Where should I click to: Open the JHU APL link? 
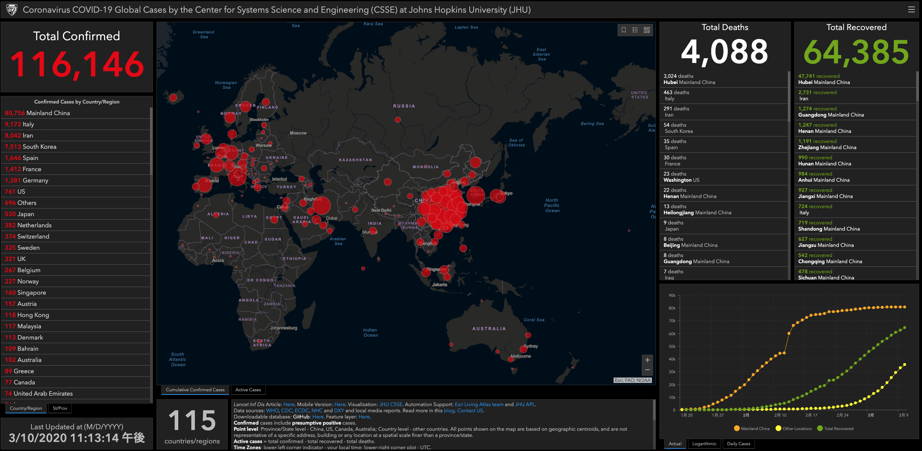[x=525, y=405]
